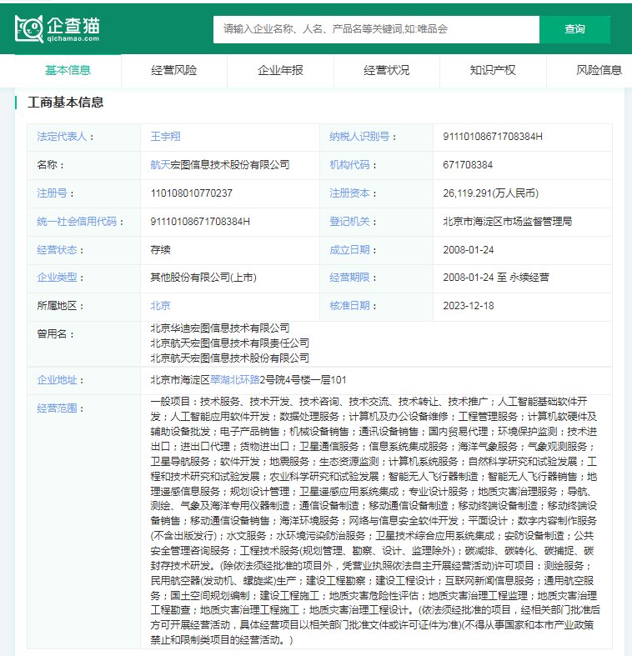The image size is (632, 656).
Task: Click the 工商基本信息 section heading
Action: point(66,103)
